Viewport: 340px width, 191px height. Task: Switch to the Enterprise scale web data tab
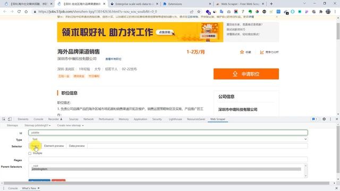134,4
